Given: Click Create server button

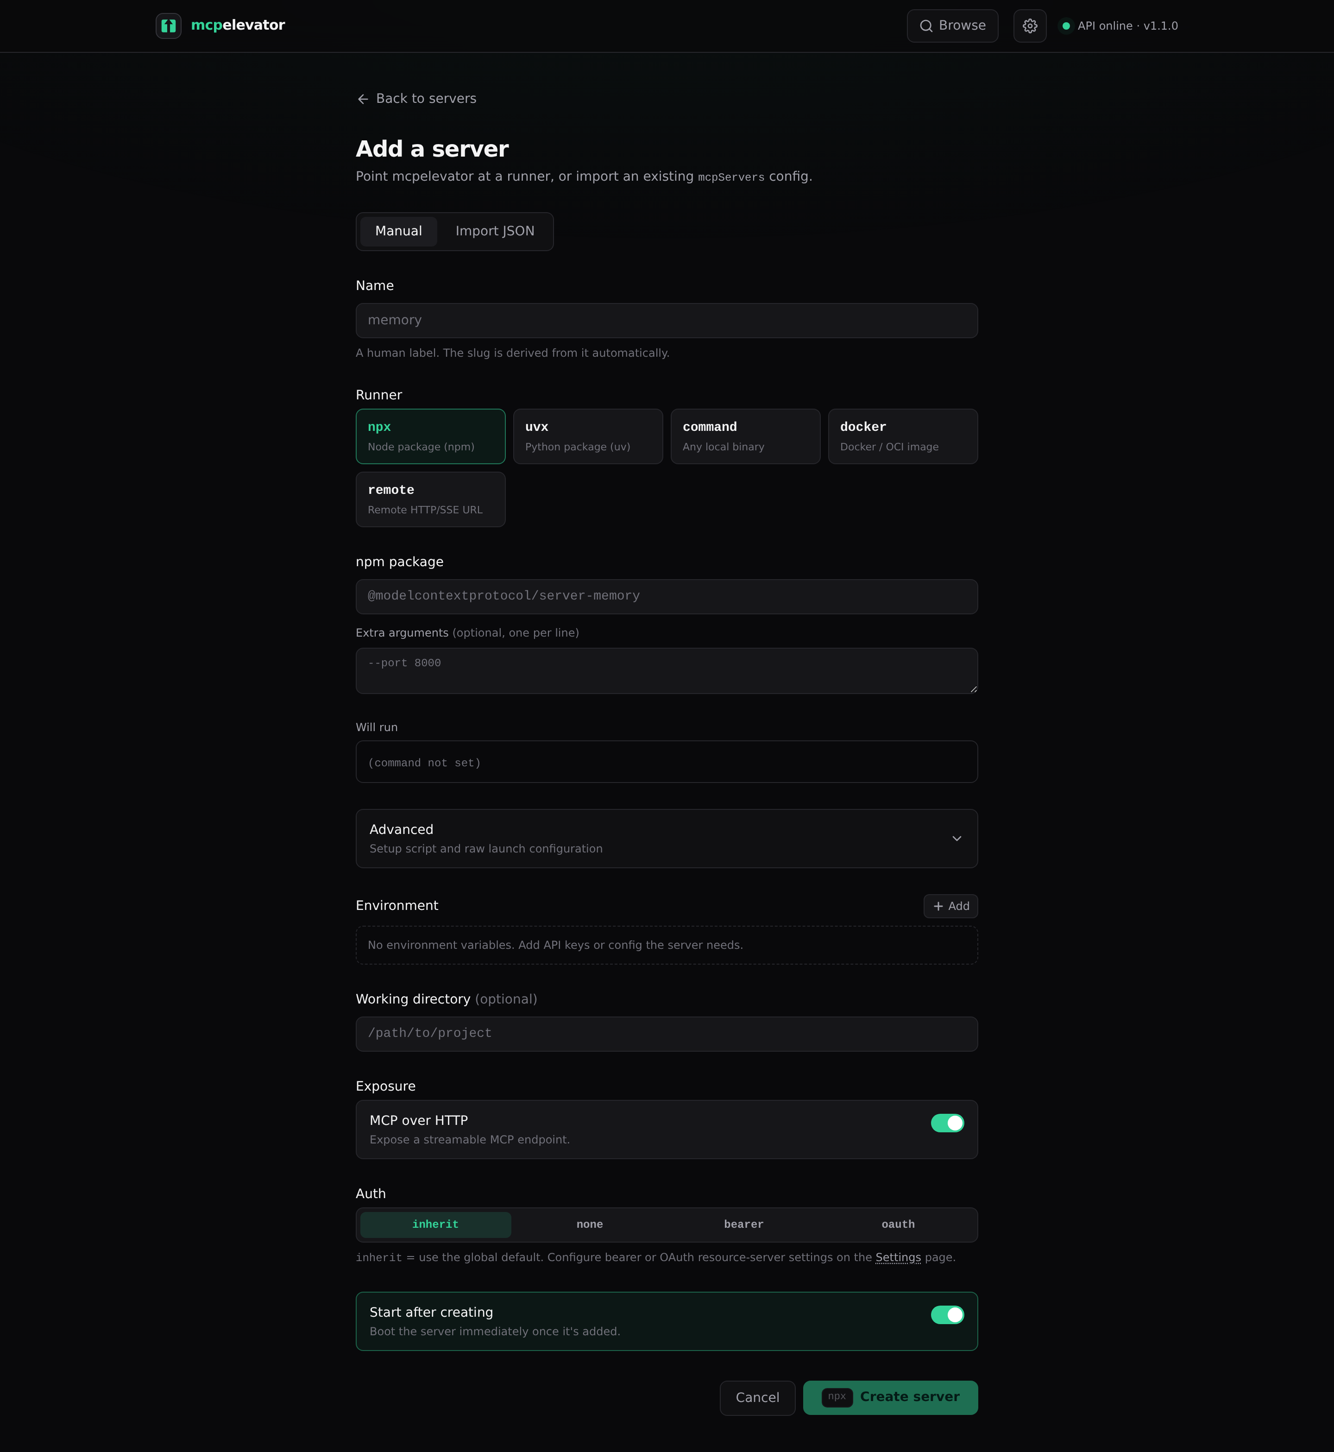Looking at the screenshot, I should coord(890,1398).
